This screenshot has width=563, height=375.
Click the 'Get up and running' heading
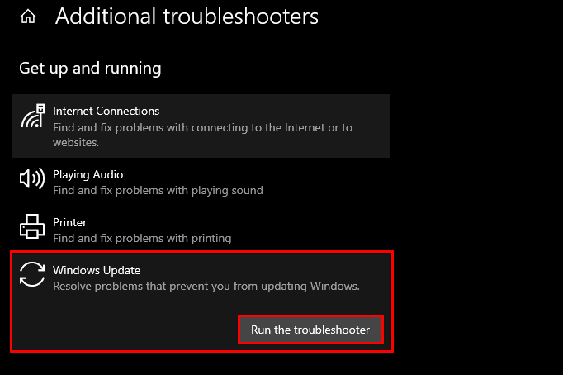tap(90, 68)
